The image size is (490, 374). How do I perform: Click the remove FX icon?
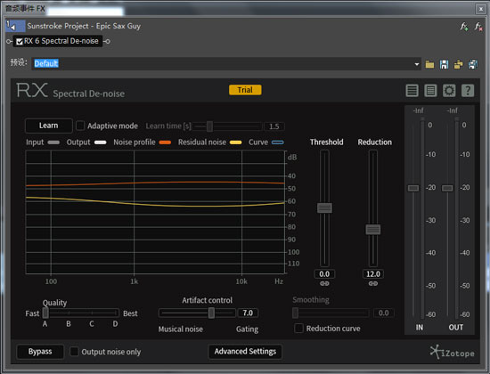478,27
